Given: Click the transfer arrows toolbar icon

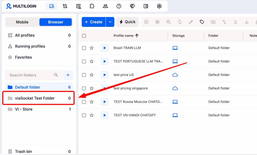Looking at the screenshot, I should click(x=224, y=22).
